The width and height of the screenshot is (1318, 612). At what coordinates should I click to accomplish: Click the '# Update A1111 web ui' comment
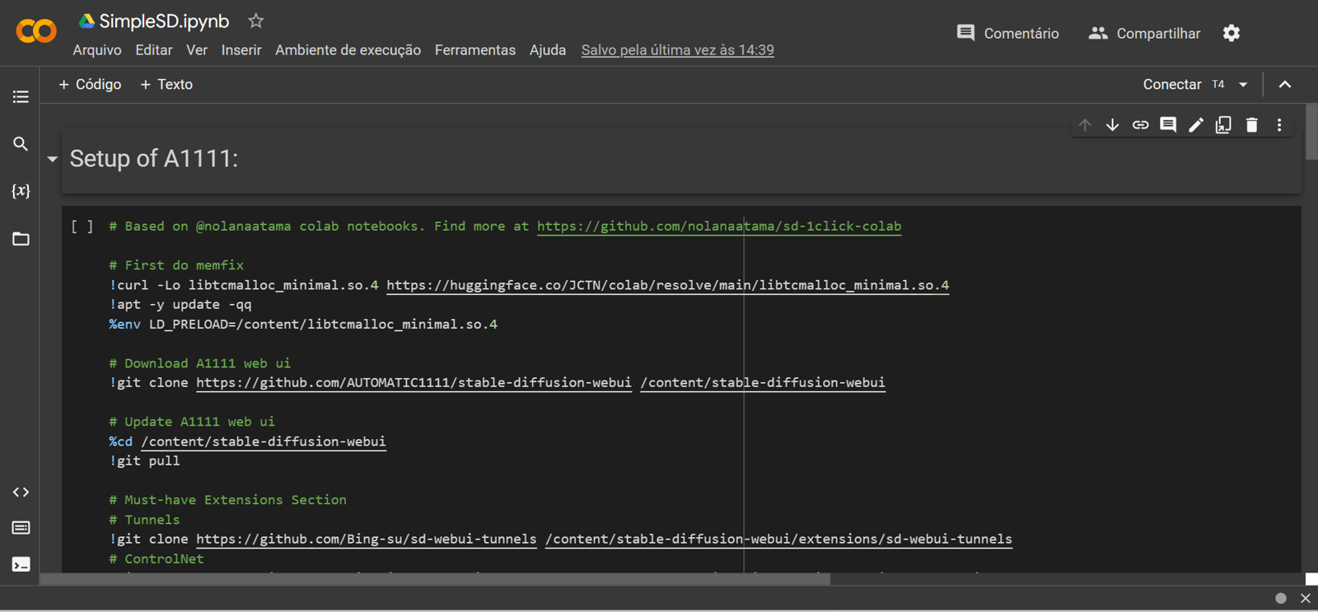pyautogui.click(x=192, y=422)
